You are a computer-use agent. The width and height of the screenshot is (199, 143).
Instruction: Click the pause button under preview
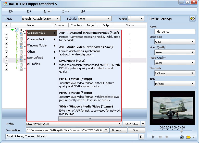160,137
